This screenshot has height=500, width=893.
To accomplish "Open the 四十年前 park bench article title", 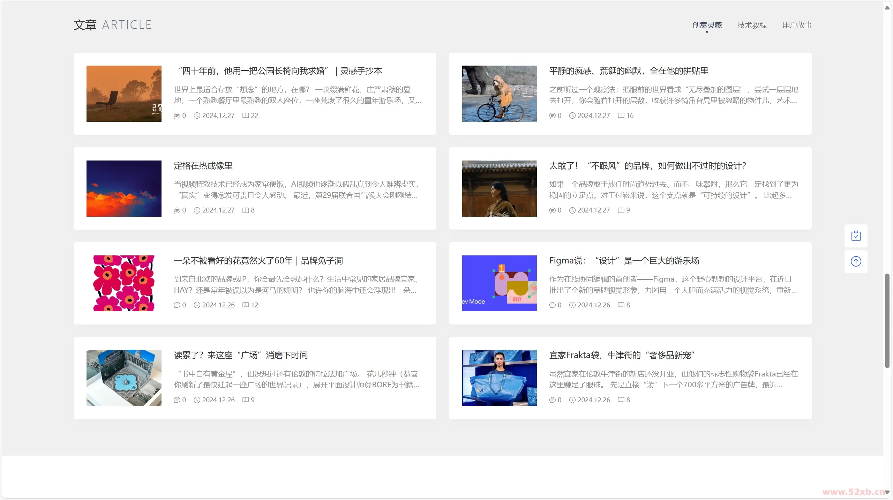I will pos(279,71).
